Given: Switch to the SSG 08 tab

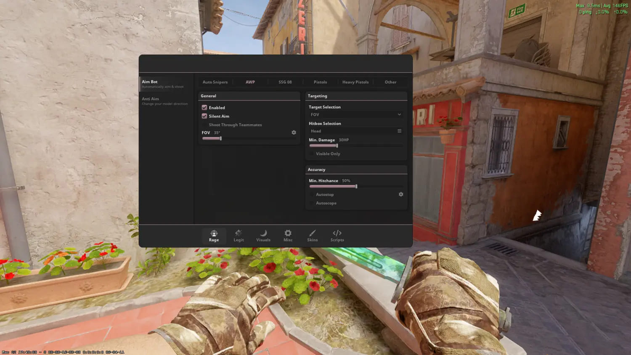Looking at the screenshot, I should point(285,82).
